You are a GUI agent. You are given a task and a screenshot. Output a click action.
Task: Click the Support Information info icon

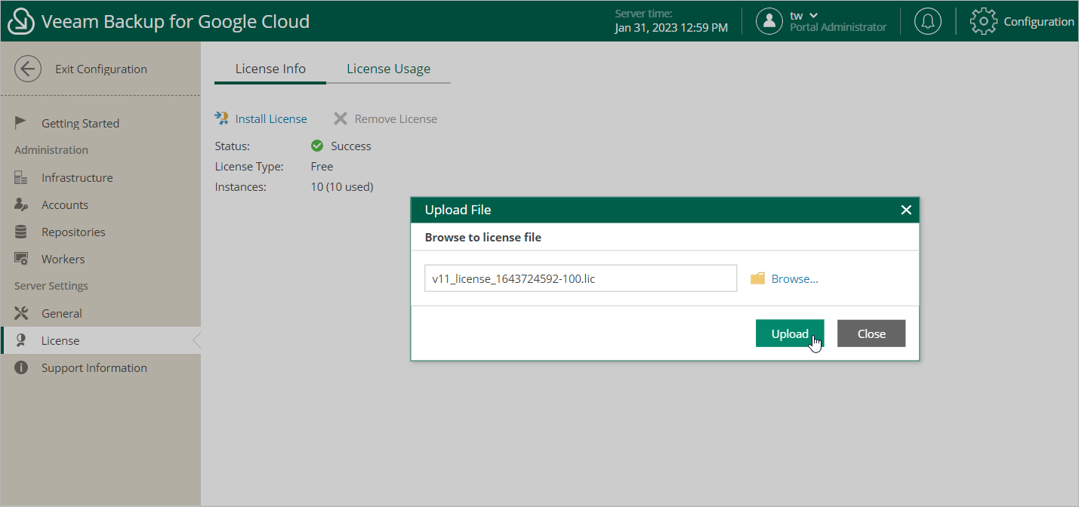(x=21, y=367)
